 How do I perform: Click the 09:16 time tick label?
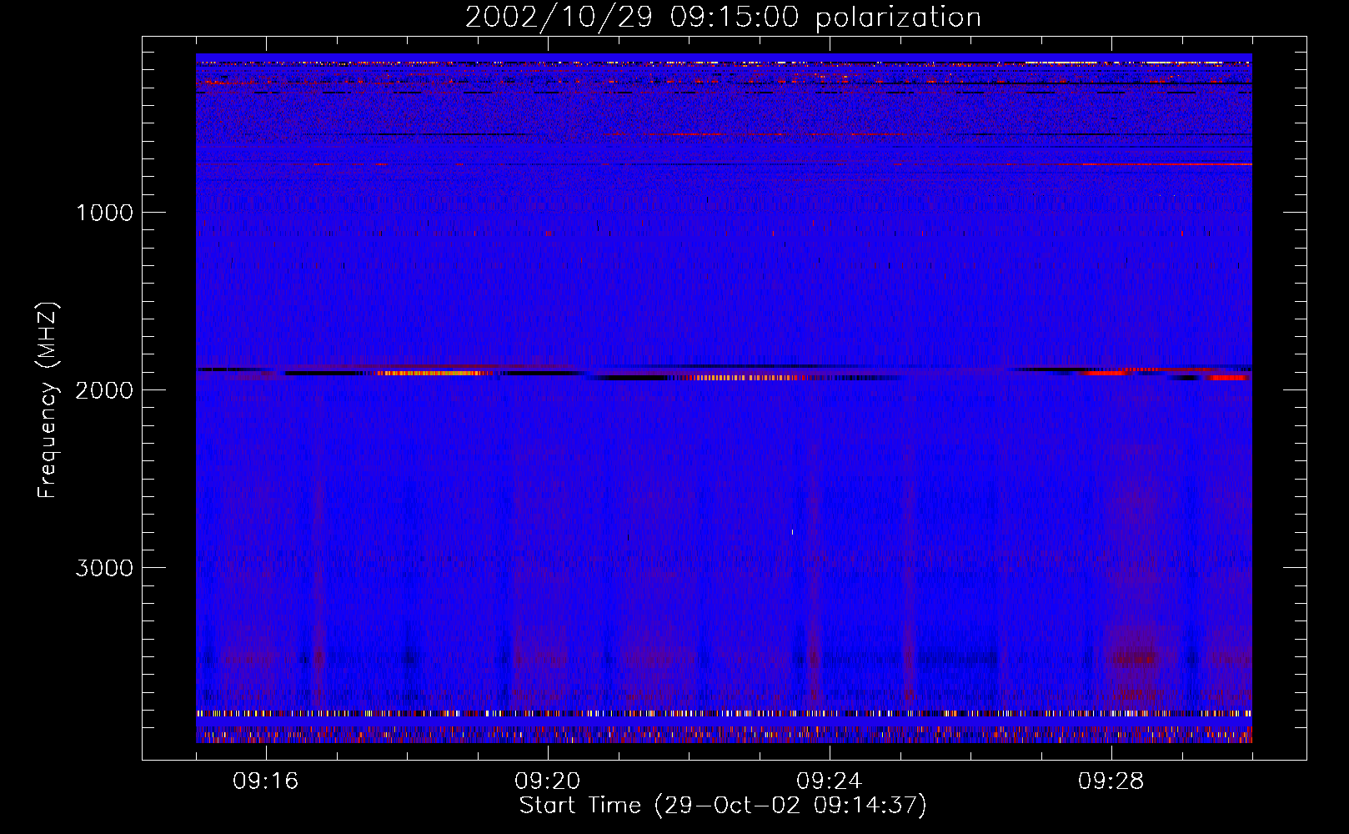coord(266,781)
